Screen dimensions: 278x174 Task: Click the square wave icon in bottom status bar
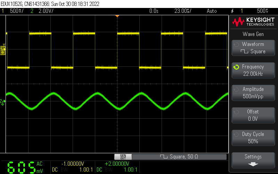click(163, 157)
